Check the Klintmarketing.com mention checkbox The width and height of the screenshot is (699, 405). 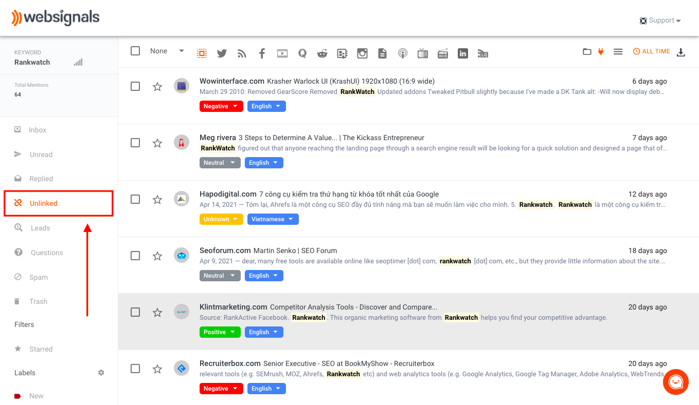coord(135,312)
